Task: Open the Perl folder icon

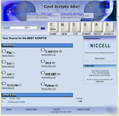Action: point(4,62)
